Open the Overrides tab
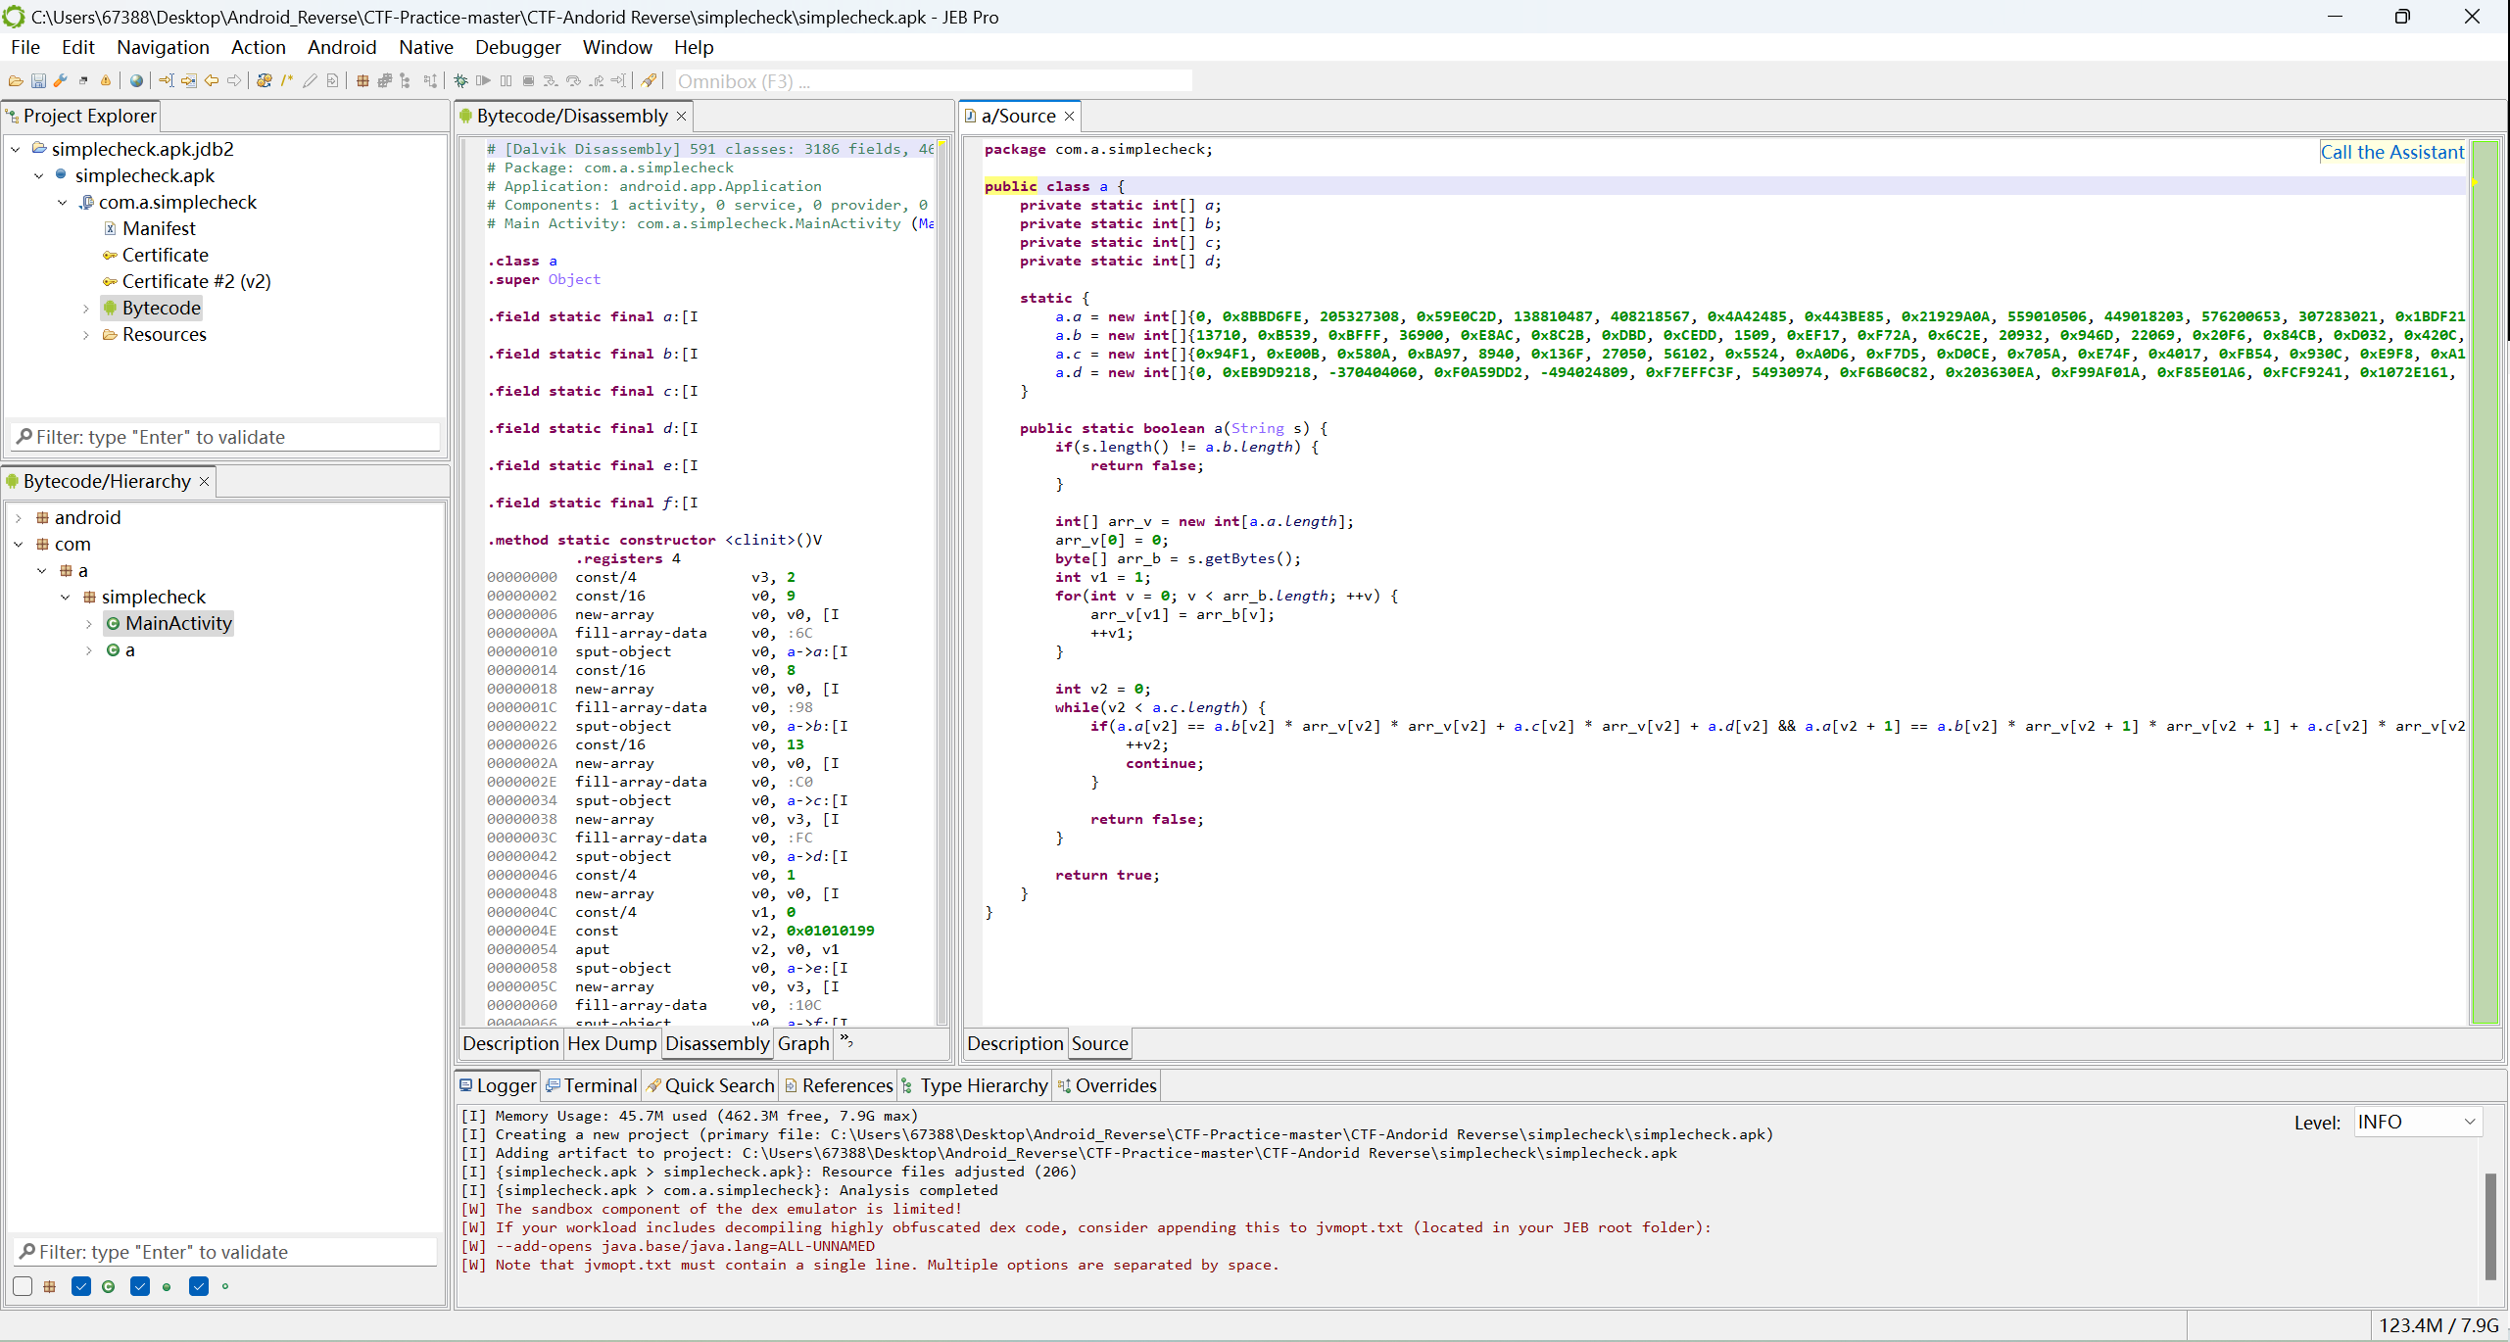This screenshot has width=2510, height=1342. coord(1107,1085)
